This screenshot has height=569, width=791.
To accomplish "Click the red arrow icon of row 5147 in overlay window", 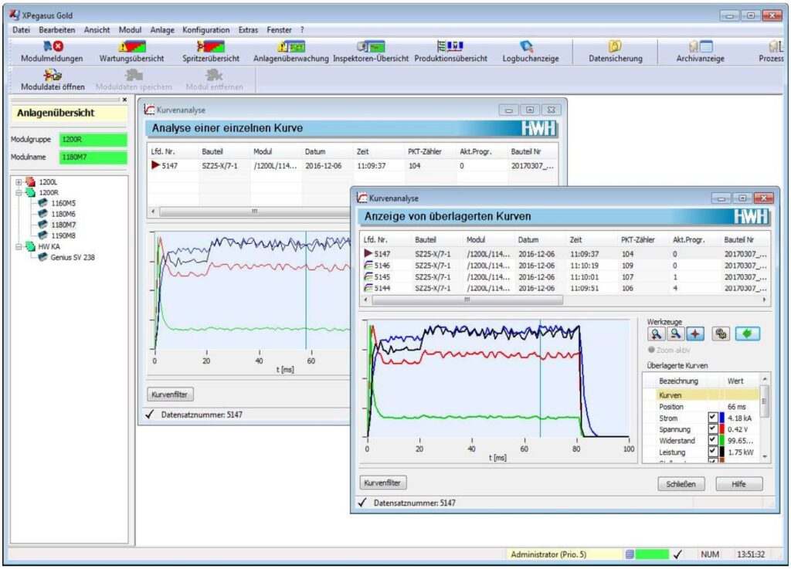I will pyautogui.click(x=368, y=253).
